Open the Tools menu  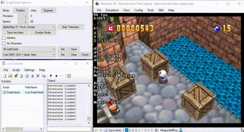150,10
